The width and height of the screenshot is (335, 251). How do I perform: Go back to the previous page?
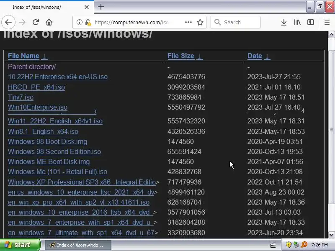[8, 22]
